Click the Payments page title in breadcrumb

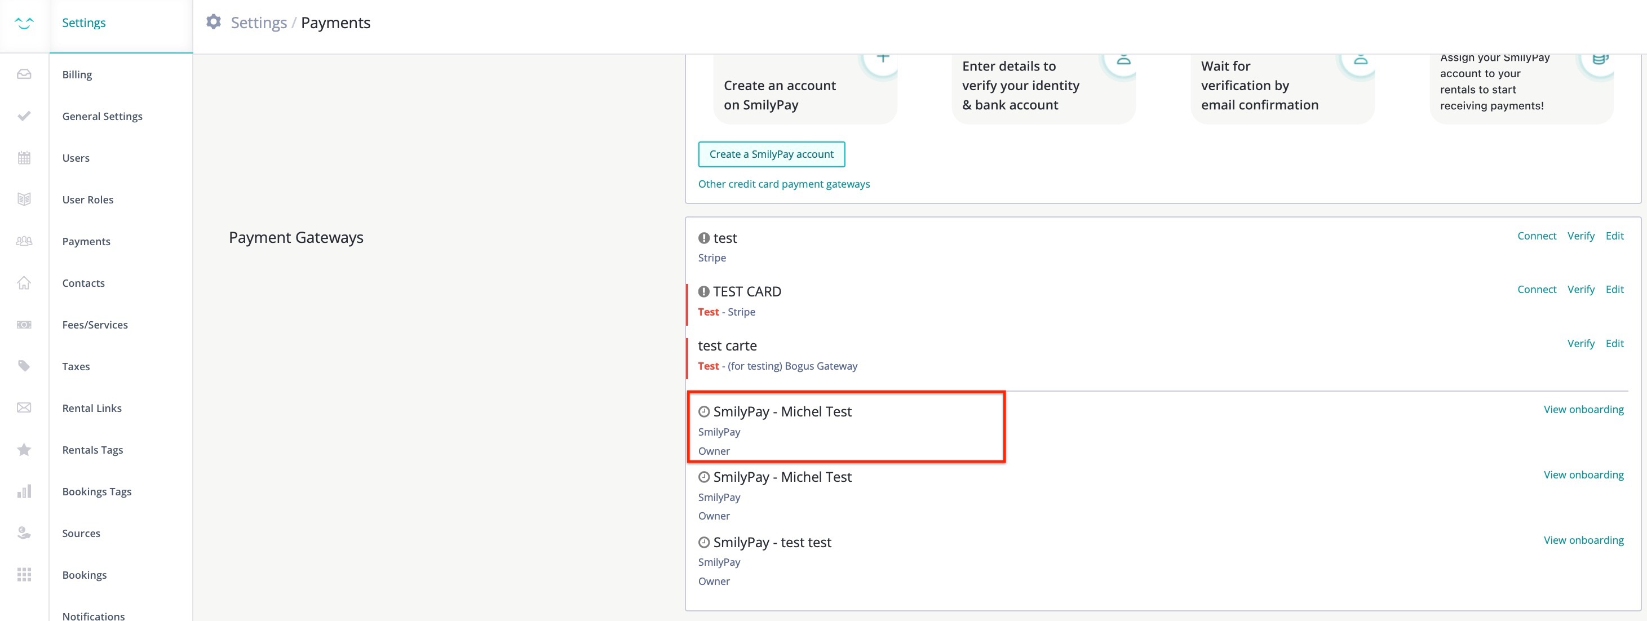(336, 23)
